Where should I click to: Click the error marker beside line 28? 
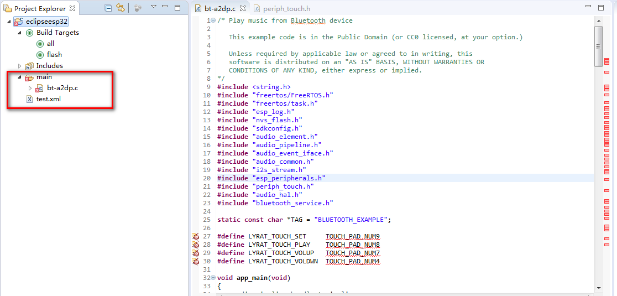pyautogui.click(x=196, y=245)
